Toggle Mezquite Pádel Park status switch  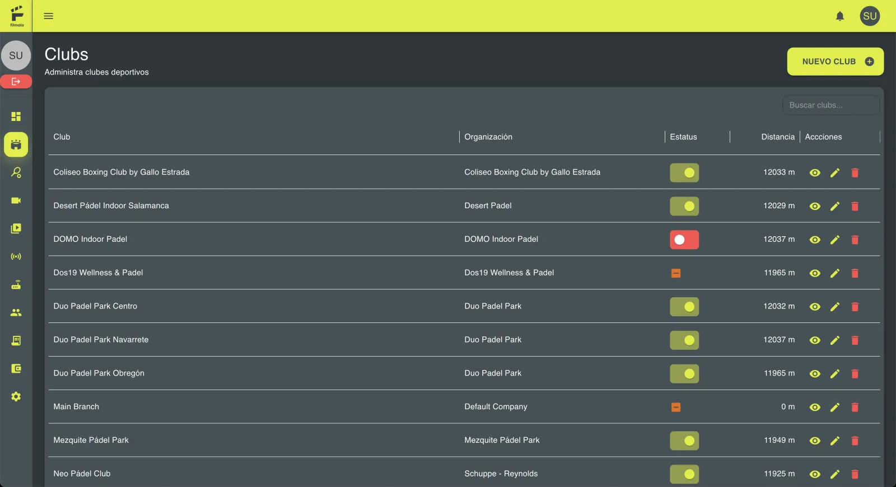[x=684, y=441]
